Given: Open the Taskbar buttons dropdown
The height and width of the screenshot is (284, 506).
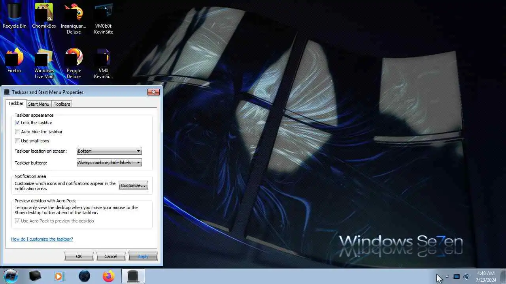Looking at the screenshot, I should point(109,163).
